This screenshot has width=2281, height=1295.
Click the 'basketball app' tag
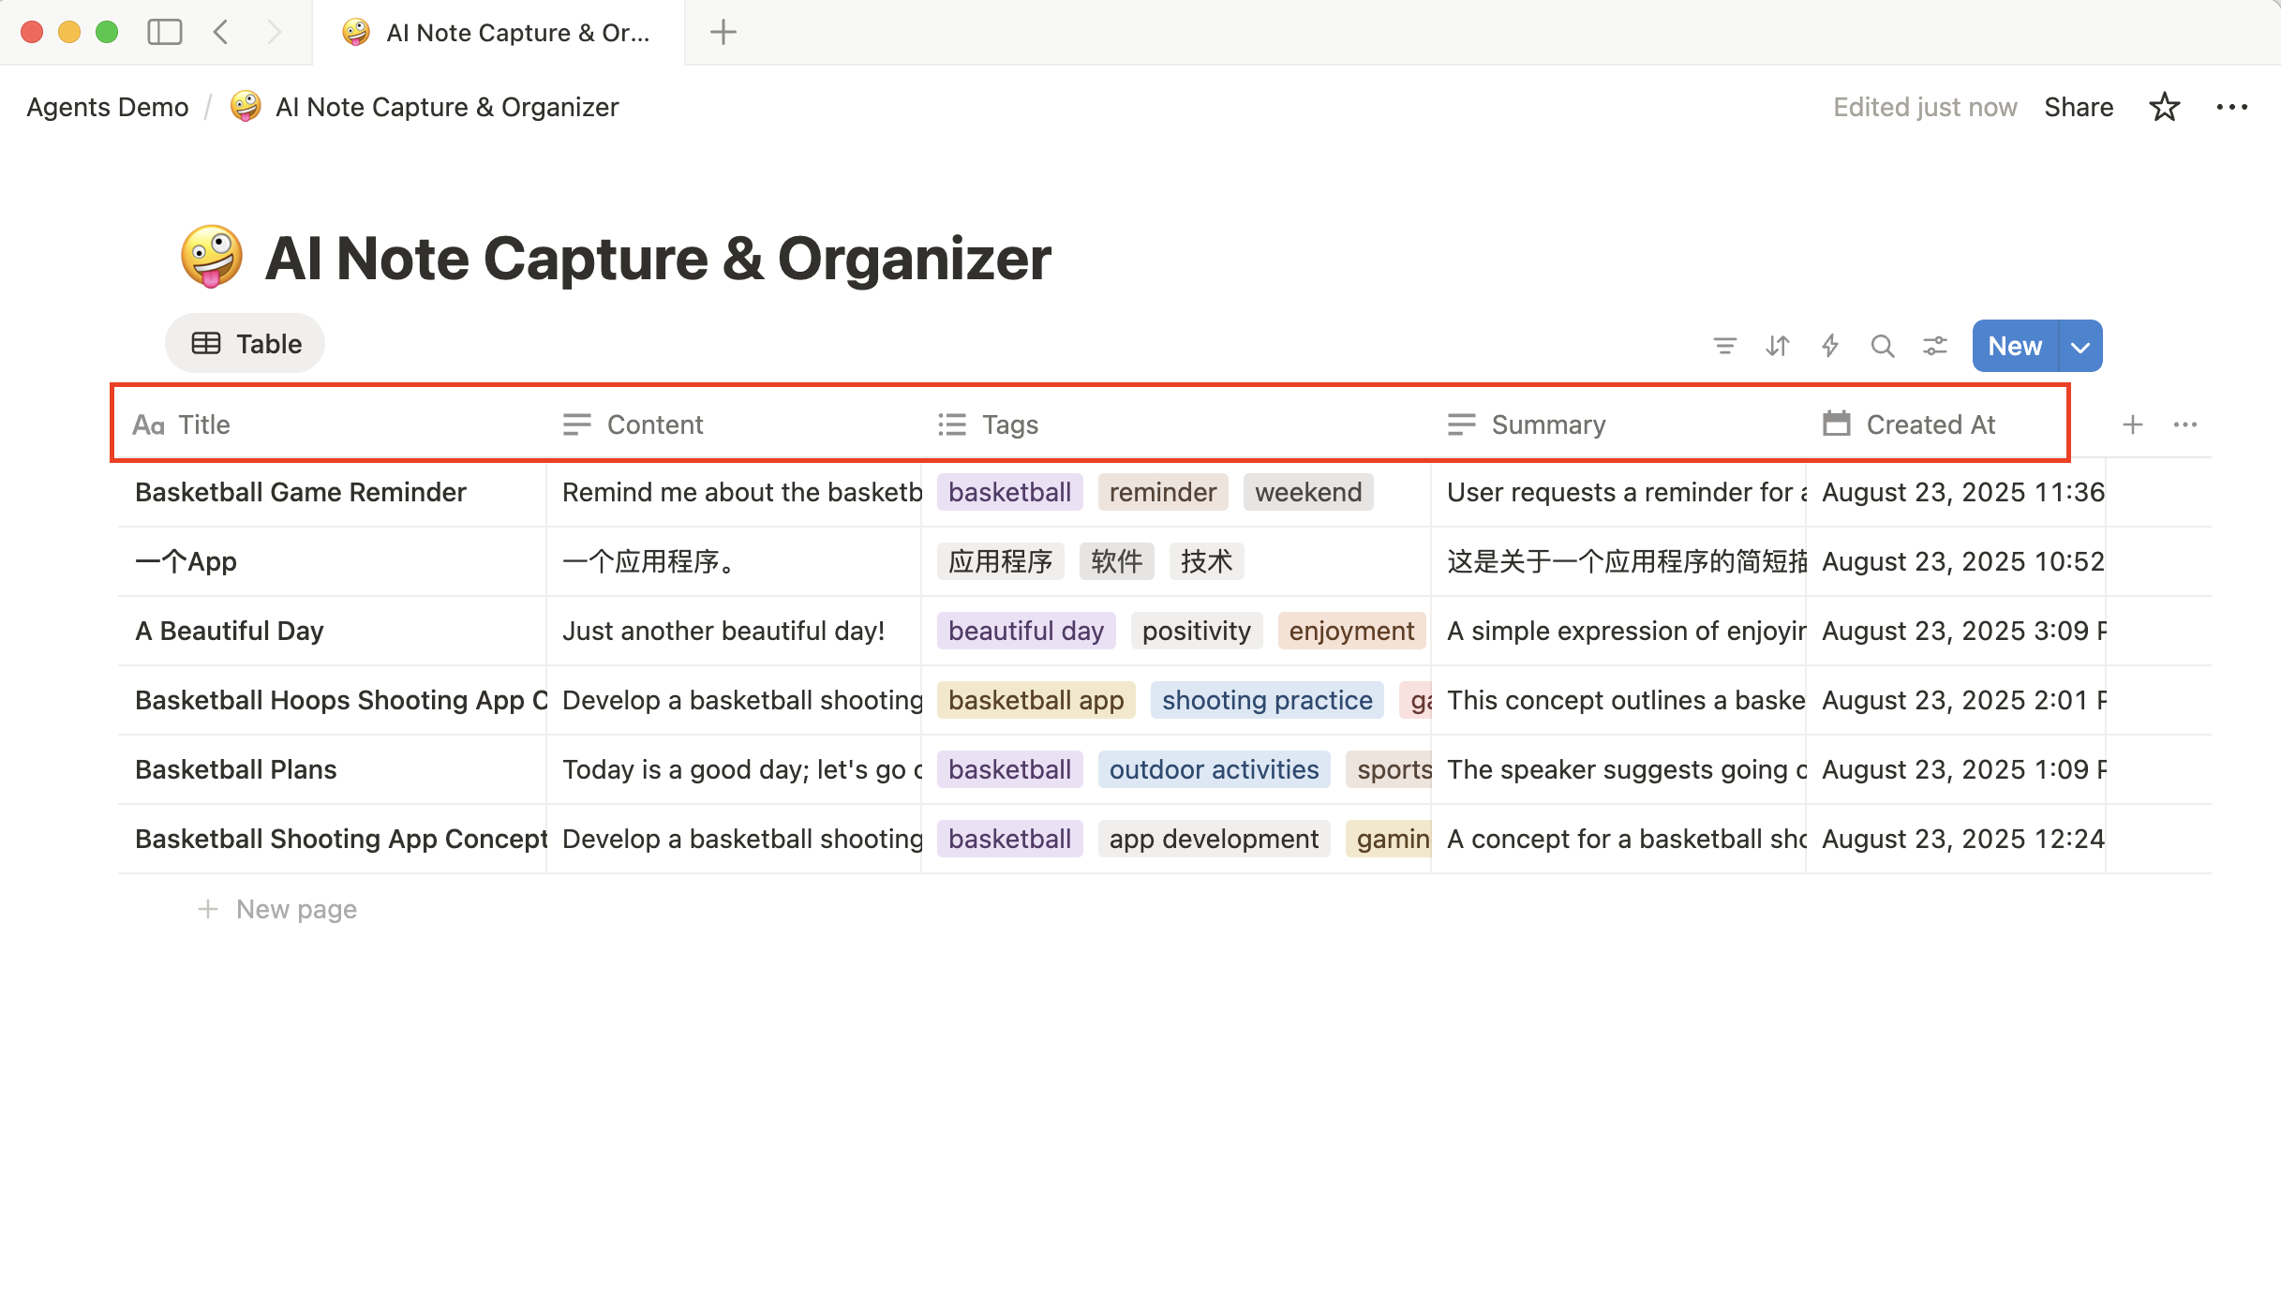[1036, 700]
